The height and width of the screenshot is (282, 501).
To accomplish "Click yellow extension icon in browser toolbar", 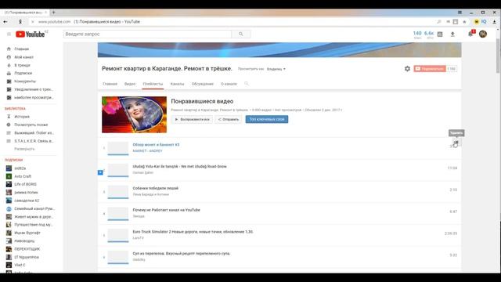I will click(x=477, y=22).
